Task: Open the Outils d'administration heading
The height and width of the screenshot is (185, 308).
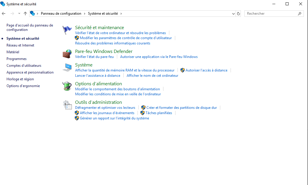Action: click(98, 102)
